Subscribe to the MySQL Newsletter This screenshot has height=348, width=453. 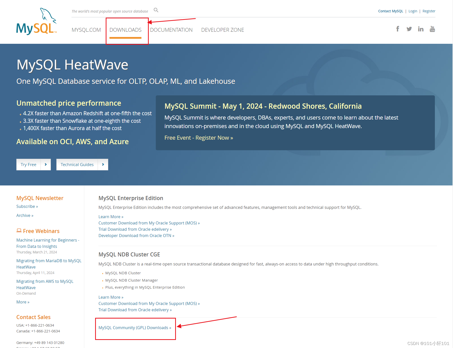(27, 206)
